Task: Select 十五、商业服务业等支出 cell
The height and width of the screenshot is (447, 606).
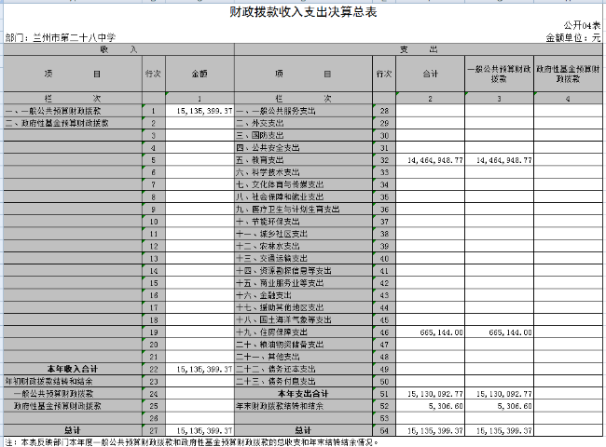Action: tap(303, 283)
